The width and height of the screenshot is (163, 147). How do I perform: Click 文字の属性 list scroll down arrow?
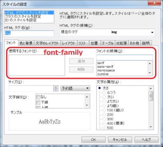click(151, 127)
